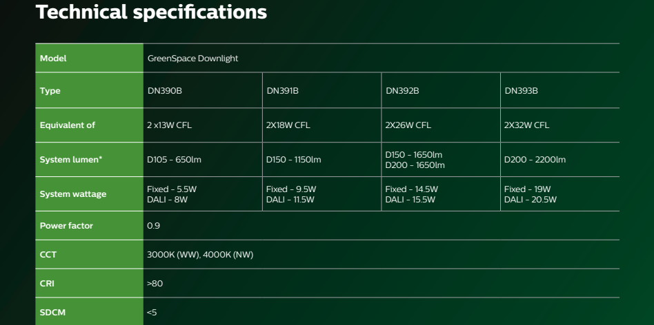Click the DN392B type cell
The width and height of the screenshot is (654, 325).
402,91
